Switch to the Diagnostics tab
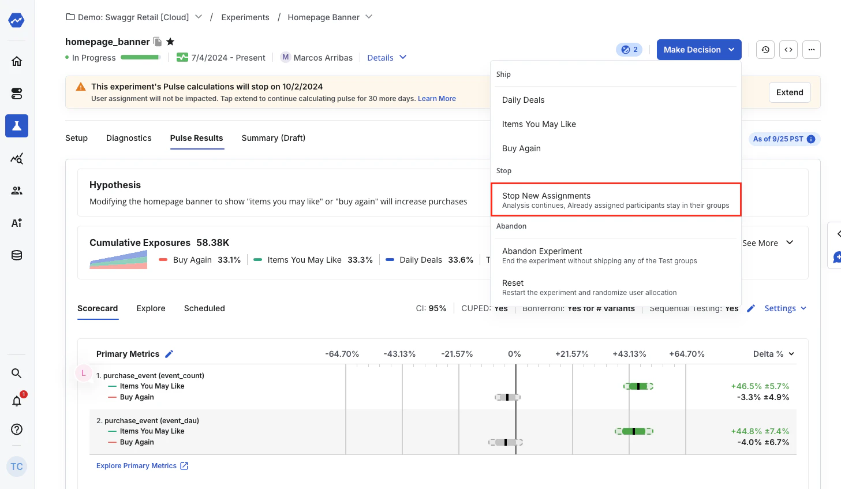841x489 pixels. (x=129, y=138)
